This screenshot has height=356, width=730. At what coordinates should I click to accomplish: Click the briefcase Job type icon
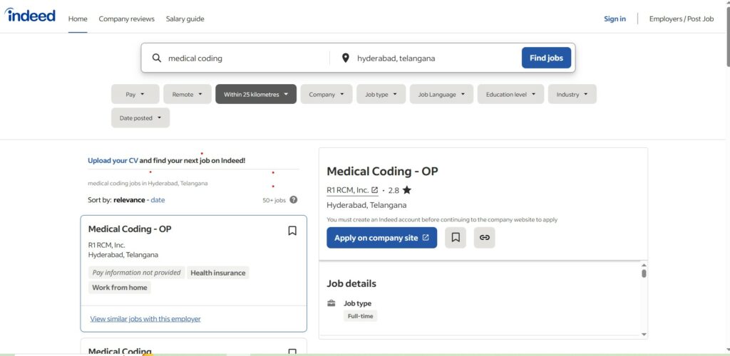coord(331,303)
